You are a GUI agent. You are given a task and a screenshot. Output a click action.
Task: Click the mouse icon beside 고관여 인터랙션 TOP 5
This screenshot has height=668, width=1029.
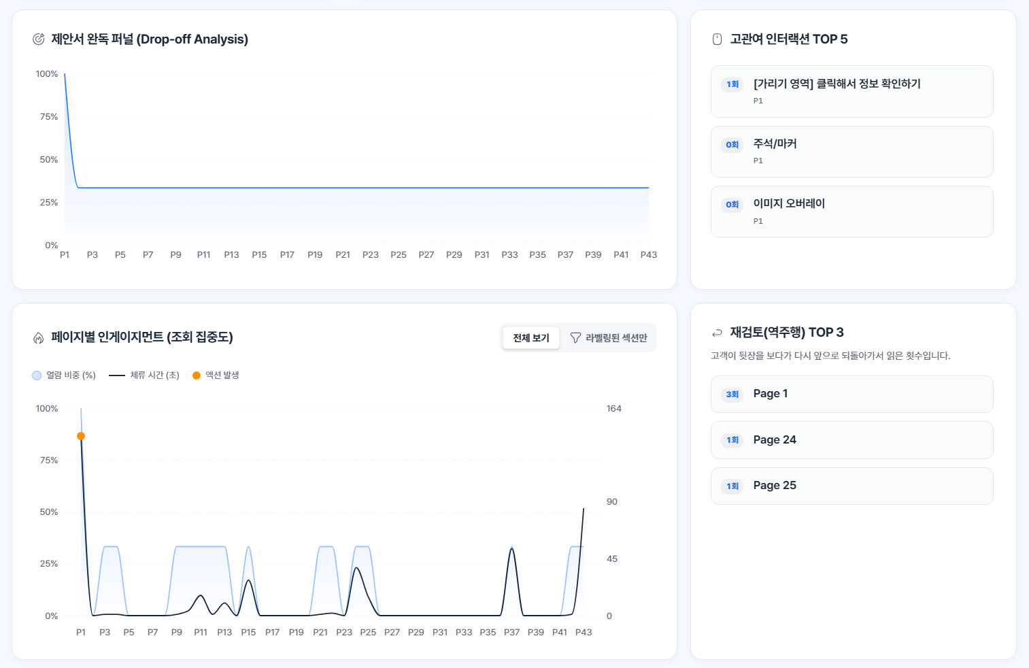[x=717, y=39]
